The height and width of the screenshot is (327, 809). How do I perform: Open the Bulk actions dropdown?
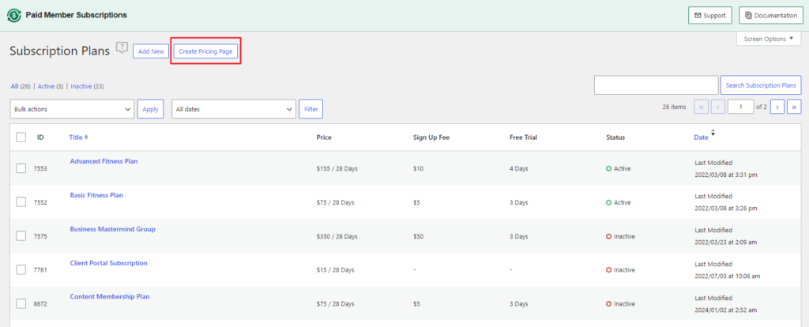72,109
